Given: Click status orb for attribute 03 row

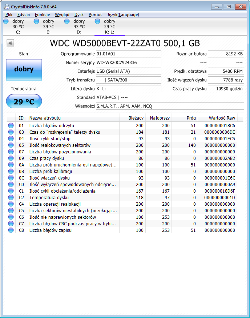Looking at the screenshot, I should click(11, 132).
